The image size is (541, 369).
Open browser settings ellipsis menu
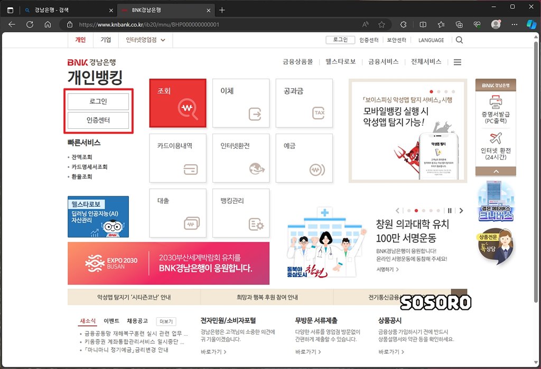pyautogui.click(x=515, y=24)
